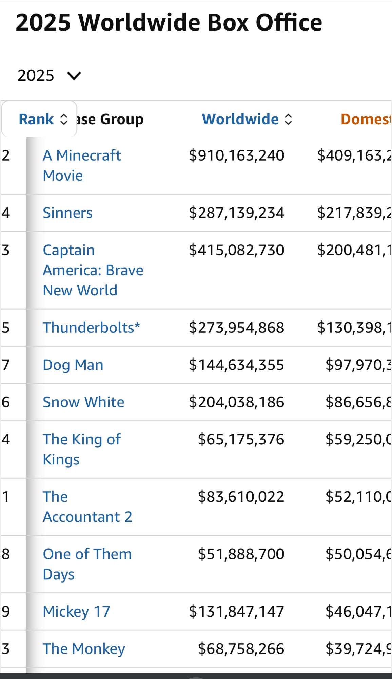Sort by the Worldwide column header
392x679 pixels.
coord(240,119)
